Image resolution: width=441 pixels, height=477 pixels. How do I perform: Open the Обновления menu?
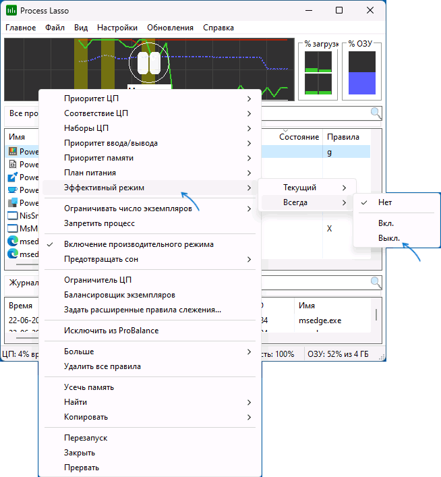click(171, 28)
